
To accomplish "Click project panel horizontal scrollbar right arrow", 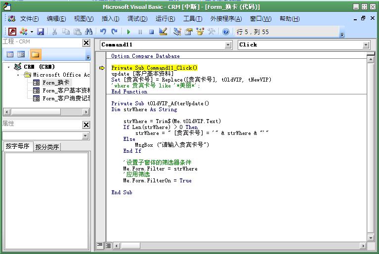I will point(85,112).
